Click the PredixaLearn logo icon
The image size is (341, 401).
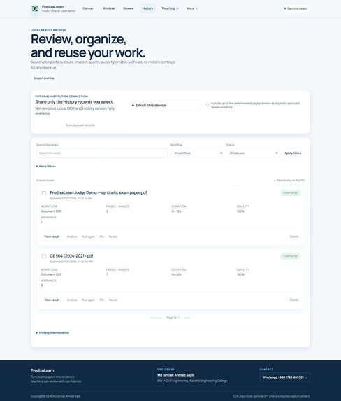point(35,8)
